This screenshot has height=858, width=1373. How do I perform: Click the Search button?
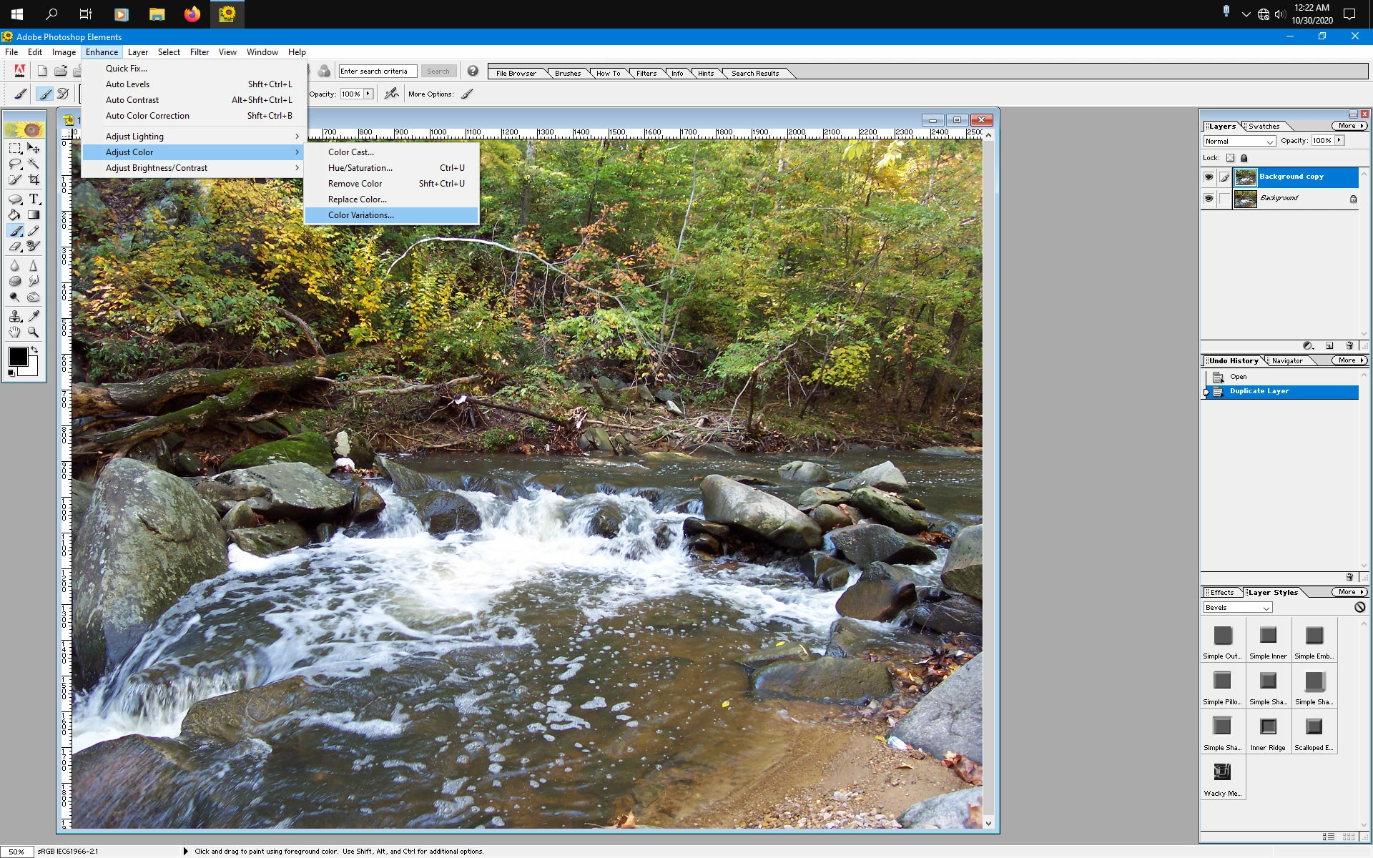click(438, 71)
